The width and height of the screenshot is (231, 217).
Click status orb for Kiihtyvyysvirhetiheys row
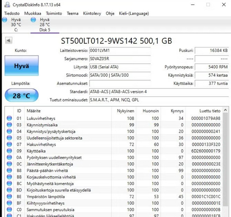9,203
